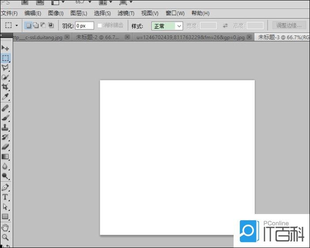The width and height of the screenshot is (310, 248).
Task: Pick the Eraser tool
Action: [5, 147]
